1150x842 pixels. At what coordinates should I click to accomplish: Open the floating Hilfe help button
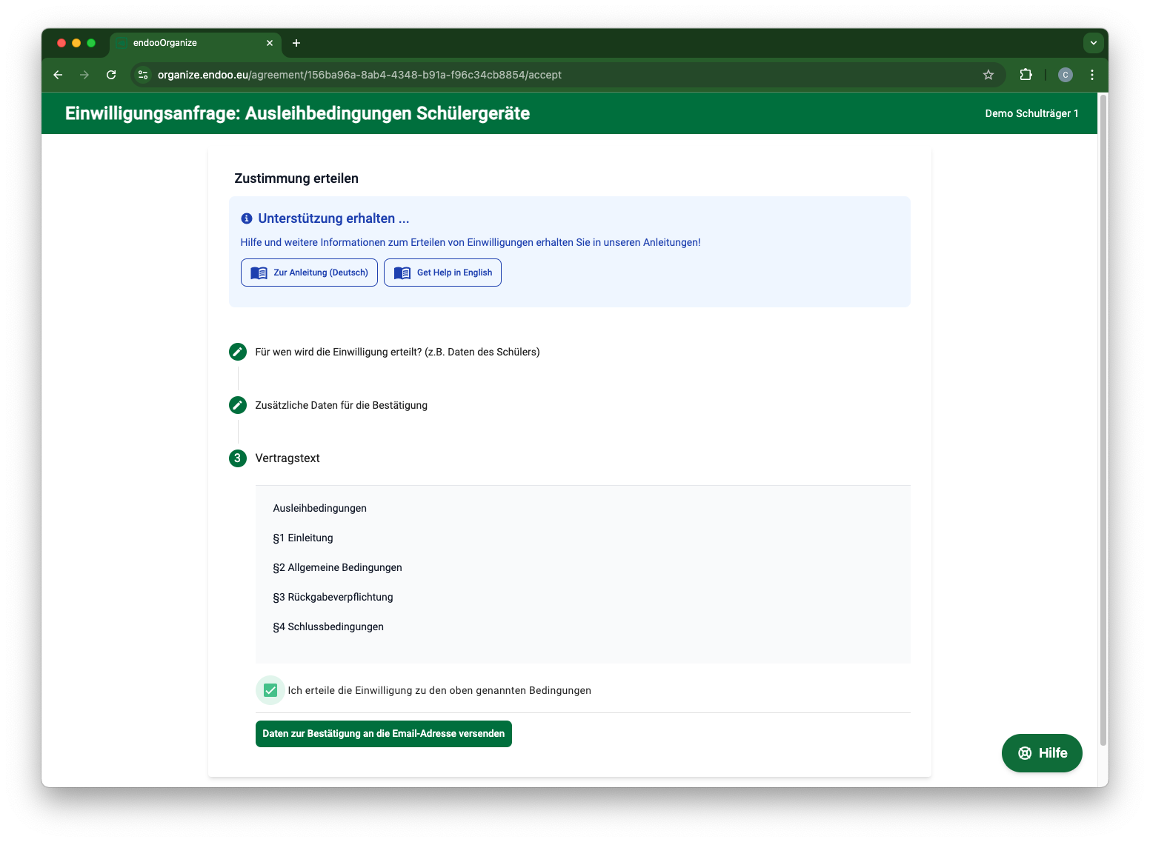1041,753
